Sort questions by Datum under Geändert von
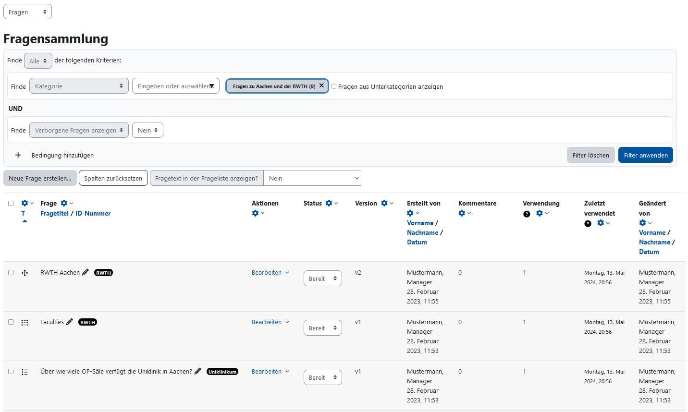 tap(649, 252)
